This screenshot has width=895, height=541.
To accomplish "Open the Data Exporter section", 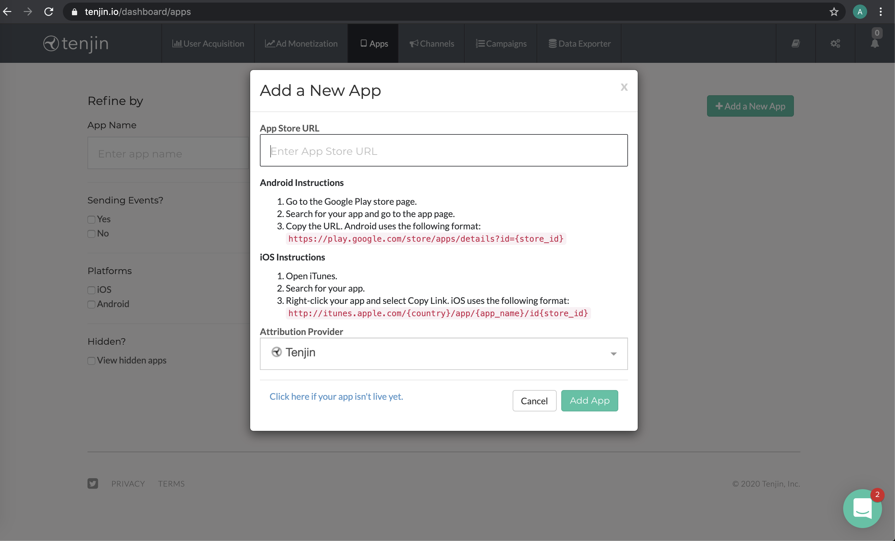I will click(x=579, y=43).
